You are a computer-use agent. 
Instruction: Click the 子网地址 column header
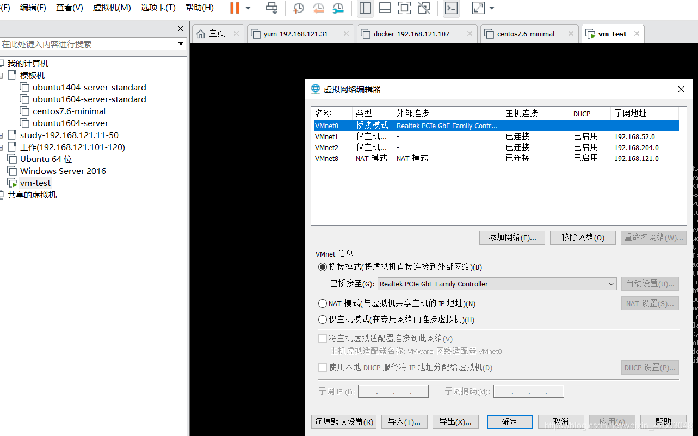click(644, 113)
